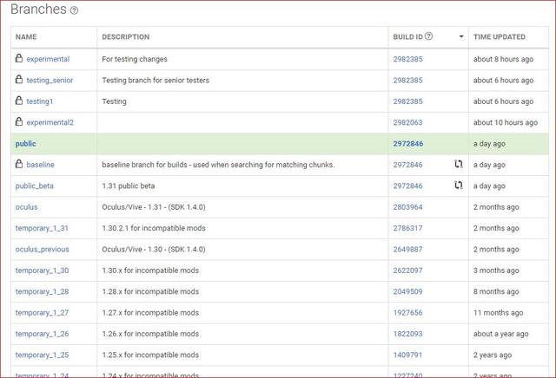Select the temporary_1_27 branch link
Image resolution: width=556 pixels, height=378 pixels.
[42, 313]
